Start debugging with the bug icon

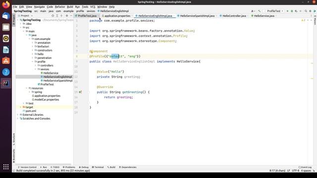[292, 11]
